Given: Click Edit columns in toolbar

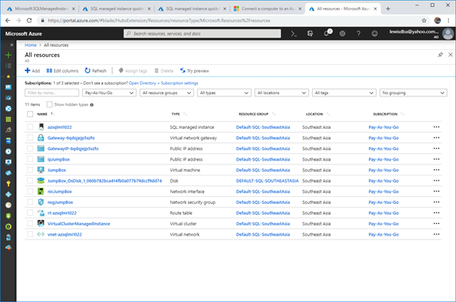Looking at the screenshot, I should [x=63, y=70].
